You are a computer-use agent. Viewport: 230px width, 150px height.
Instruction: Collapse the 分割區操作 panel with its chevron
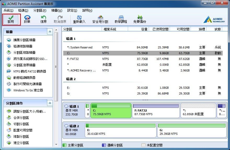coord(50,103)
